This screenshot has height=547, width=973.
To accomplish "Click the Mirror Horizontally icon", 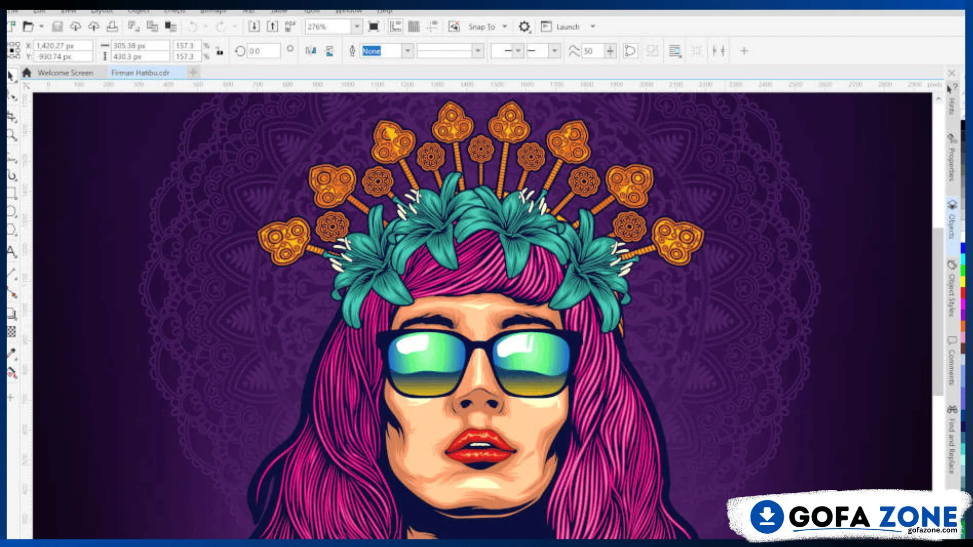I will [311, 51].
